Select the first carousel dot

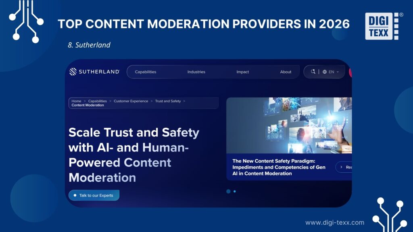(228, 191)
